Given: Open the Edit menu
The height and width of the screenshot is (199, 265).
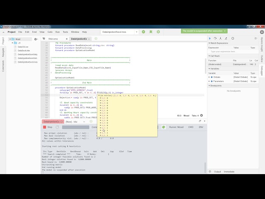Looking at the screenshot, I should click(27, 32).
